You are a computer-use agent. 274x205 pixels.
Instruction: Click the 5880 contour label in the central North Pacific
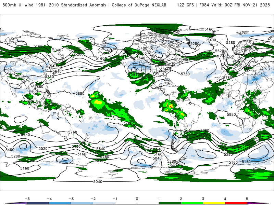(x=80, y=93)
